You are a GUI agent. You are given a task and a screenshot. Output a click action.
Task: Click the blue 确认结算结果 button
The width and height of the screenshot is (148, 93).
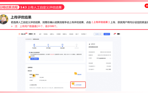tap(35, 59)
